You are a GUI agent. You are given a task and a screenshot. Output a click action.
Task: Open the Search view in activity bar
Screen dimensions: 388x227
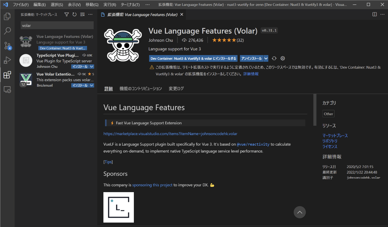click(x=7, y=31)
